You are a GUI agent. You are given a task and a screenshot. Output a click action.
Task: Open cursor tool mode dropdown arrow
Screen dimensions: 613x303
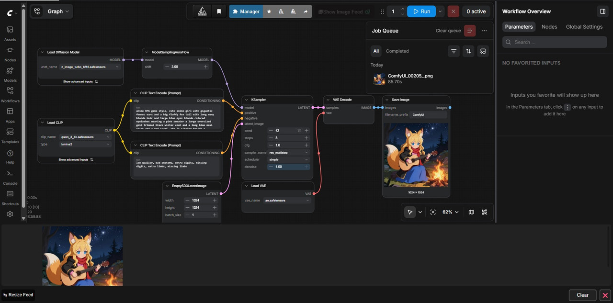point(420,212)
